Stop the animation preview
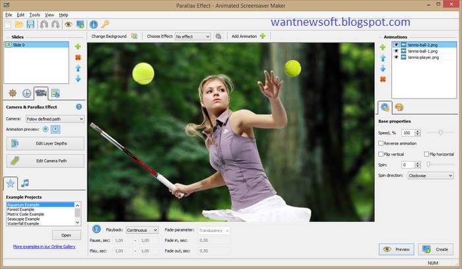 [x=46, y=129]
